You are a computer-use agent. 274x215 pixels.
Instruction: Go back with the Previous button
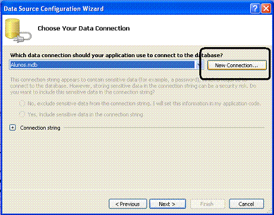128,204
